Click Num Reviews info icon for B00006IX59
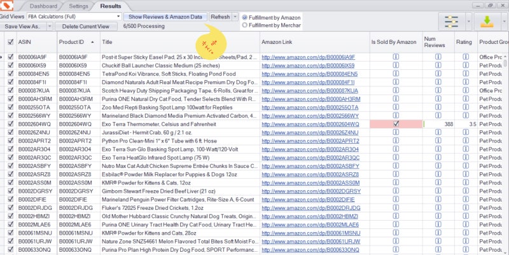The width and height of the screenshot is (509, 255). pos(438,65)
